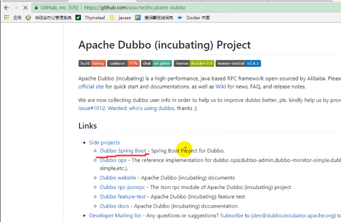341x222 pixels.
Task: Open issue#1012 Wanted: who's using dubbo link
Action: (126, 108)
